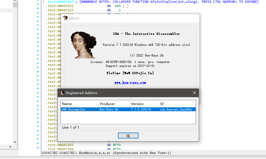
Task: Click the Line 1 of 1 label
Action: pyautogui.click(x=71, y=128)
